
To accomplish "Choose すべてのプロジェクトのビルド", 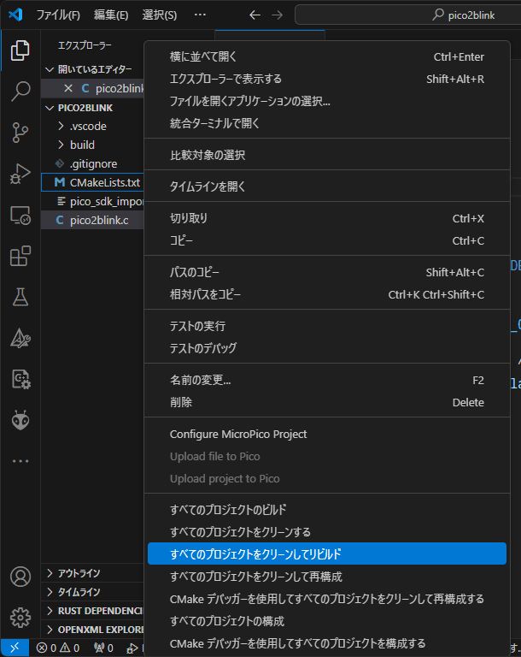I will pyautogui.click(x=327, y=510).
